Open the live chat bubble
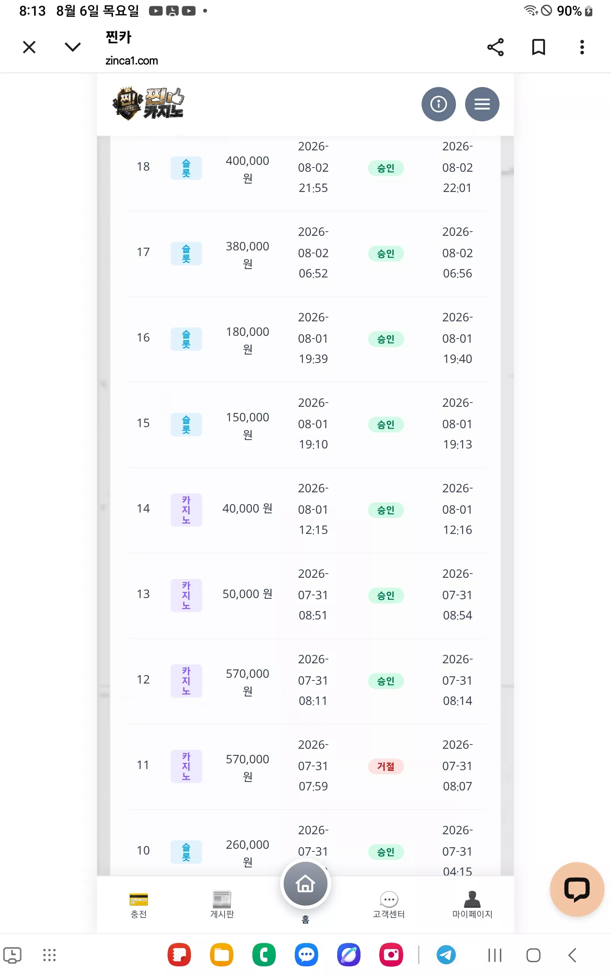The height and width of the screenshot is (977, 611). [x=577, y=889]
